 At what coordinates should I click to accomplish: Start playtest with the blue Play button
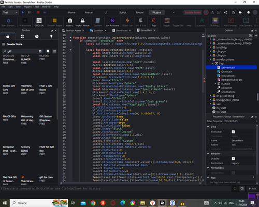coord(23,12)
